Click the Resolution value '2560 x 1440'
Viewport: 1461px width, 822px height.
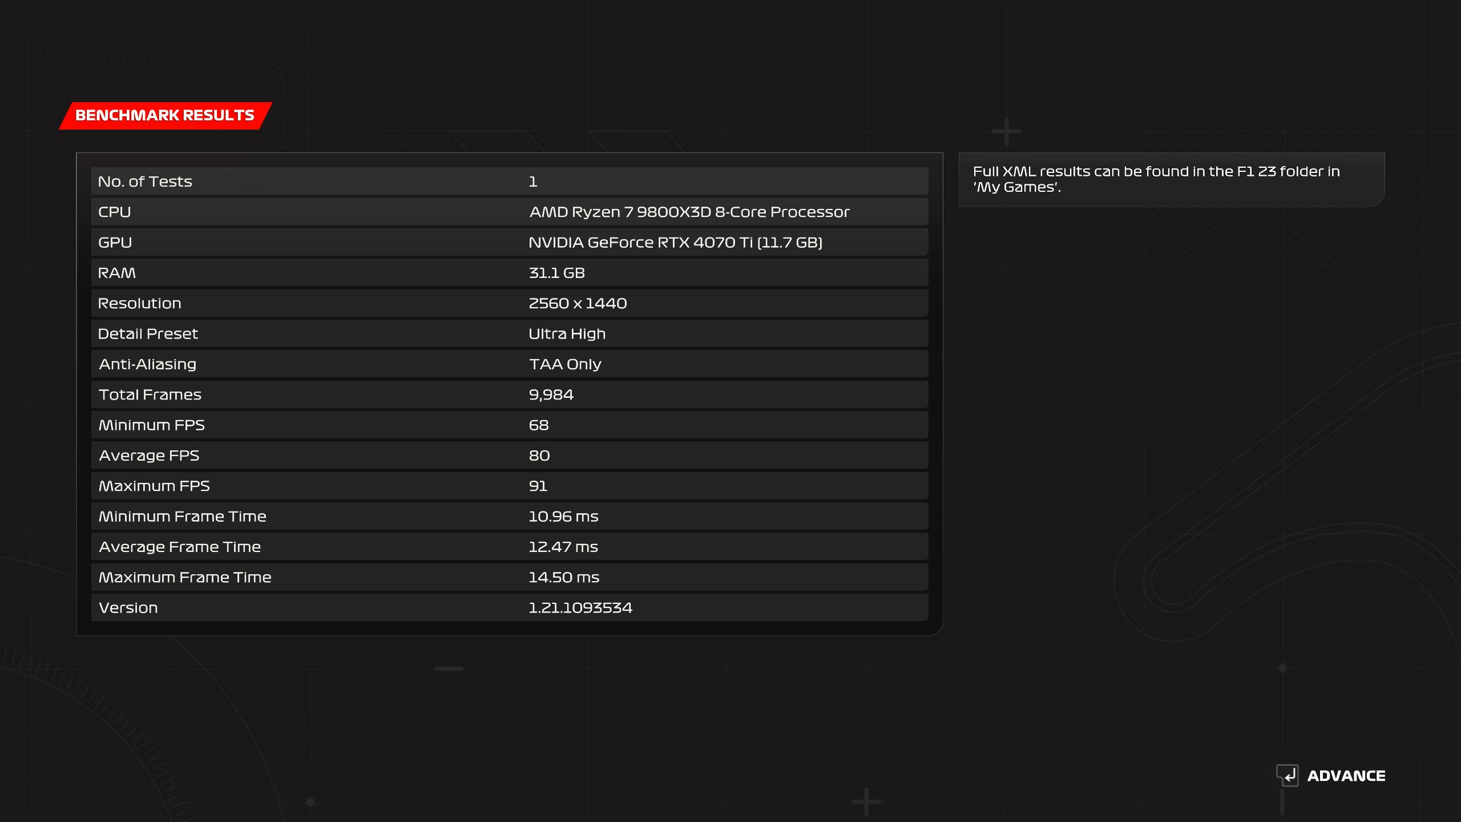(x=578, y=303)
